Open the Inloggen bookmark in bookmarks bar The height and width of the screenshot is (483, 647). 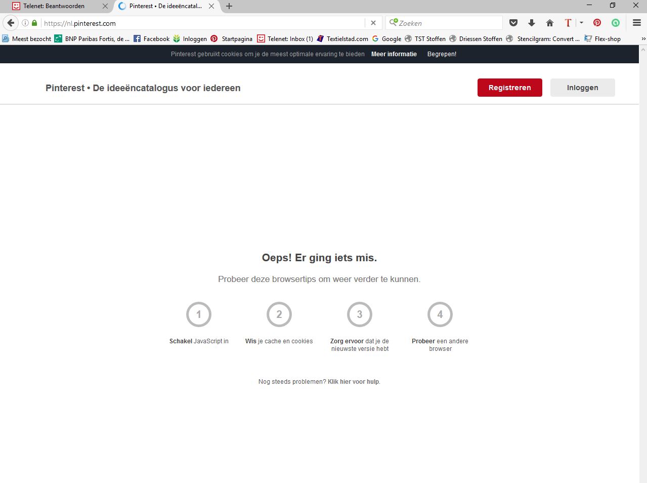click(x=190, y=38)
